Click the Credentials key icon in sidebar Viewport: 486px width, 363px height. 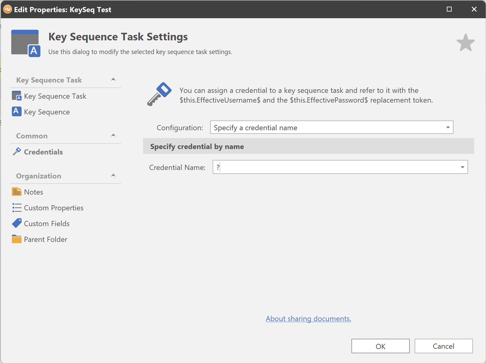[x=17, y=151]
